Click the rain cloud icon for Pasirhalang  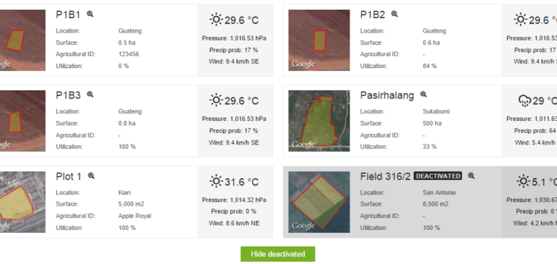point(525,101)
